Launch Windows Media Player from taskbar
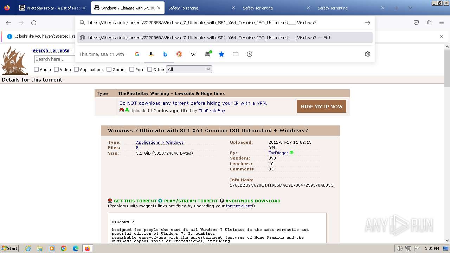Screen dimensions: 450x253 pyautogui.click(x=52, y=248)
